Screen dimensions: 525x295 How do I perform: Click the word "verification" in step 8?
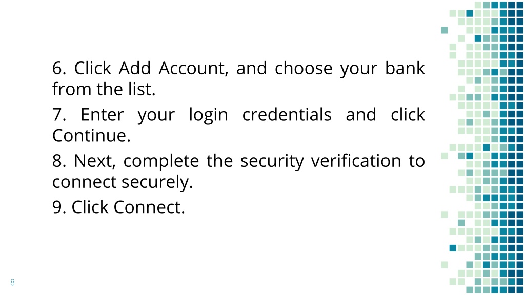(x=356, y=161)
